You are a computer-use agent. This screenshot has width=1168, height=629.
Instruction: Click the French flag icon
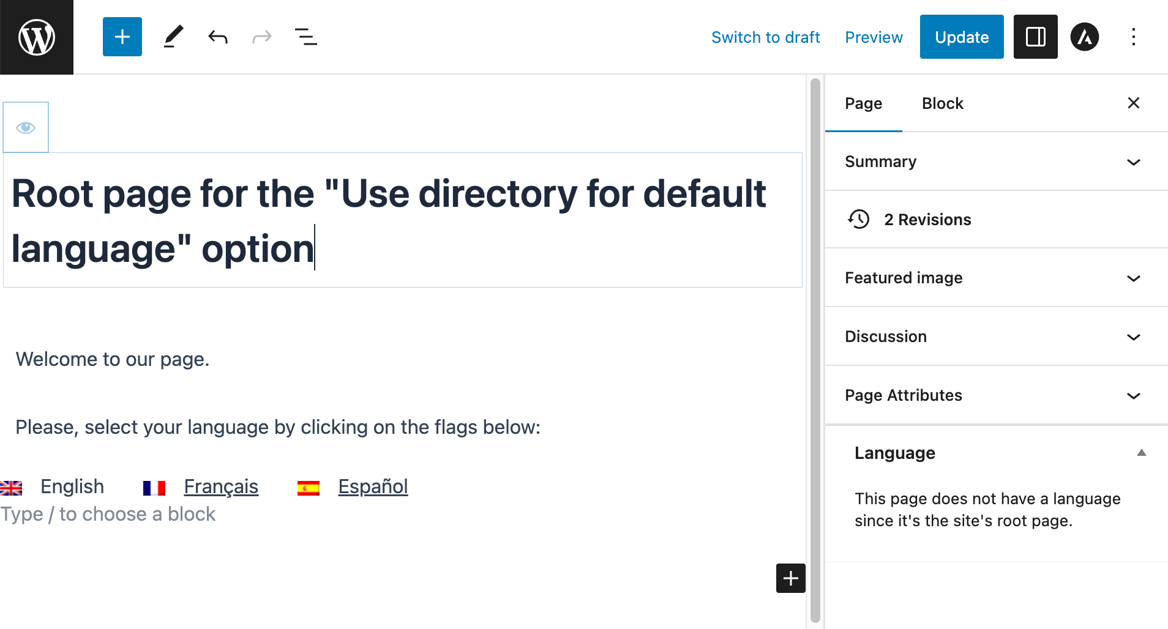(x=154, y=488)
